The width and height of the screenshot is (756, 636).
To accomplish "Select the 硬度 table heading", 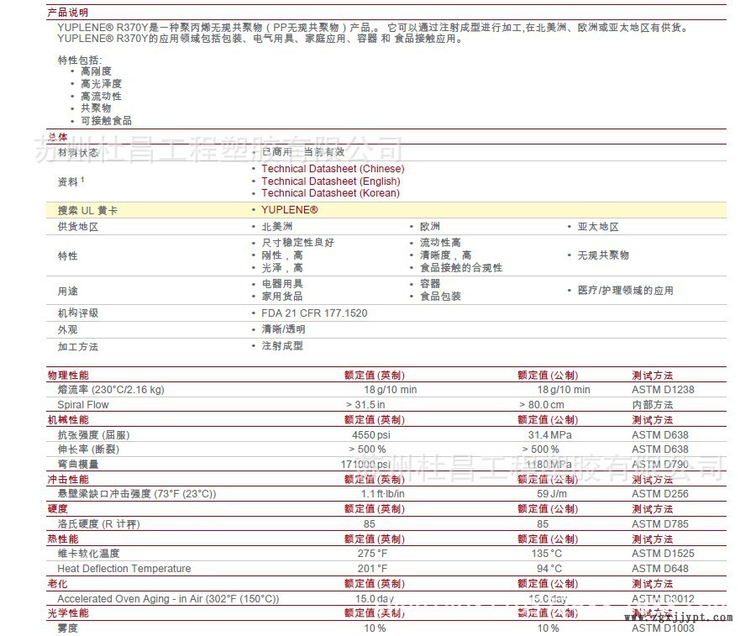I will (x=57, y=508).
